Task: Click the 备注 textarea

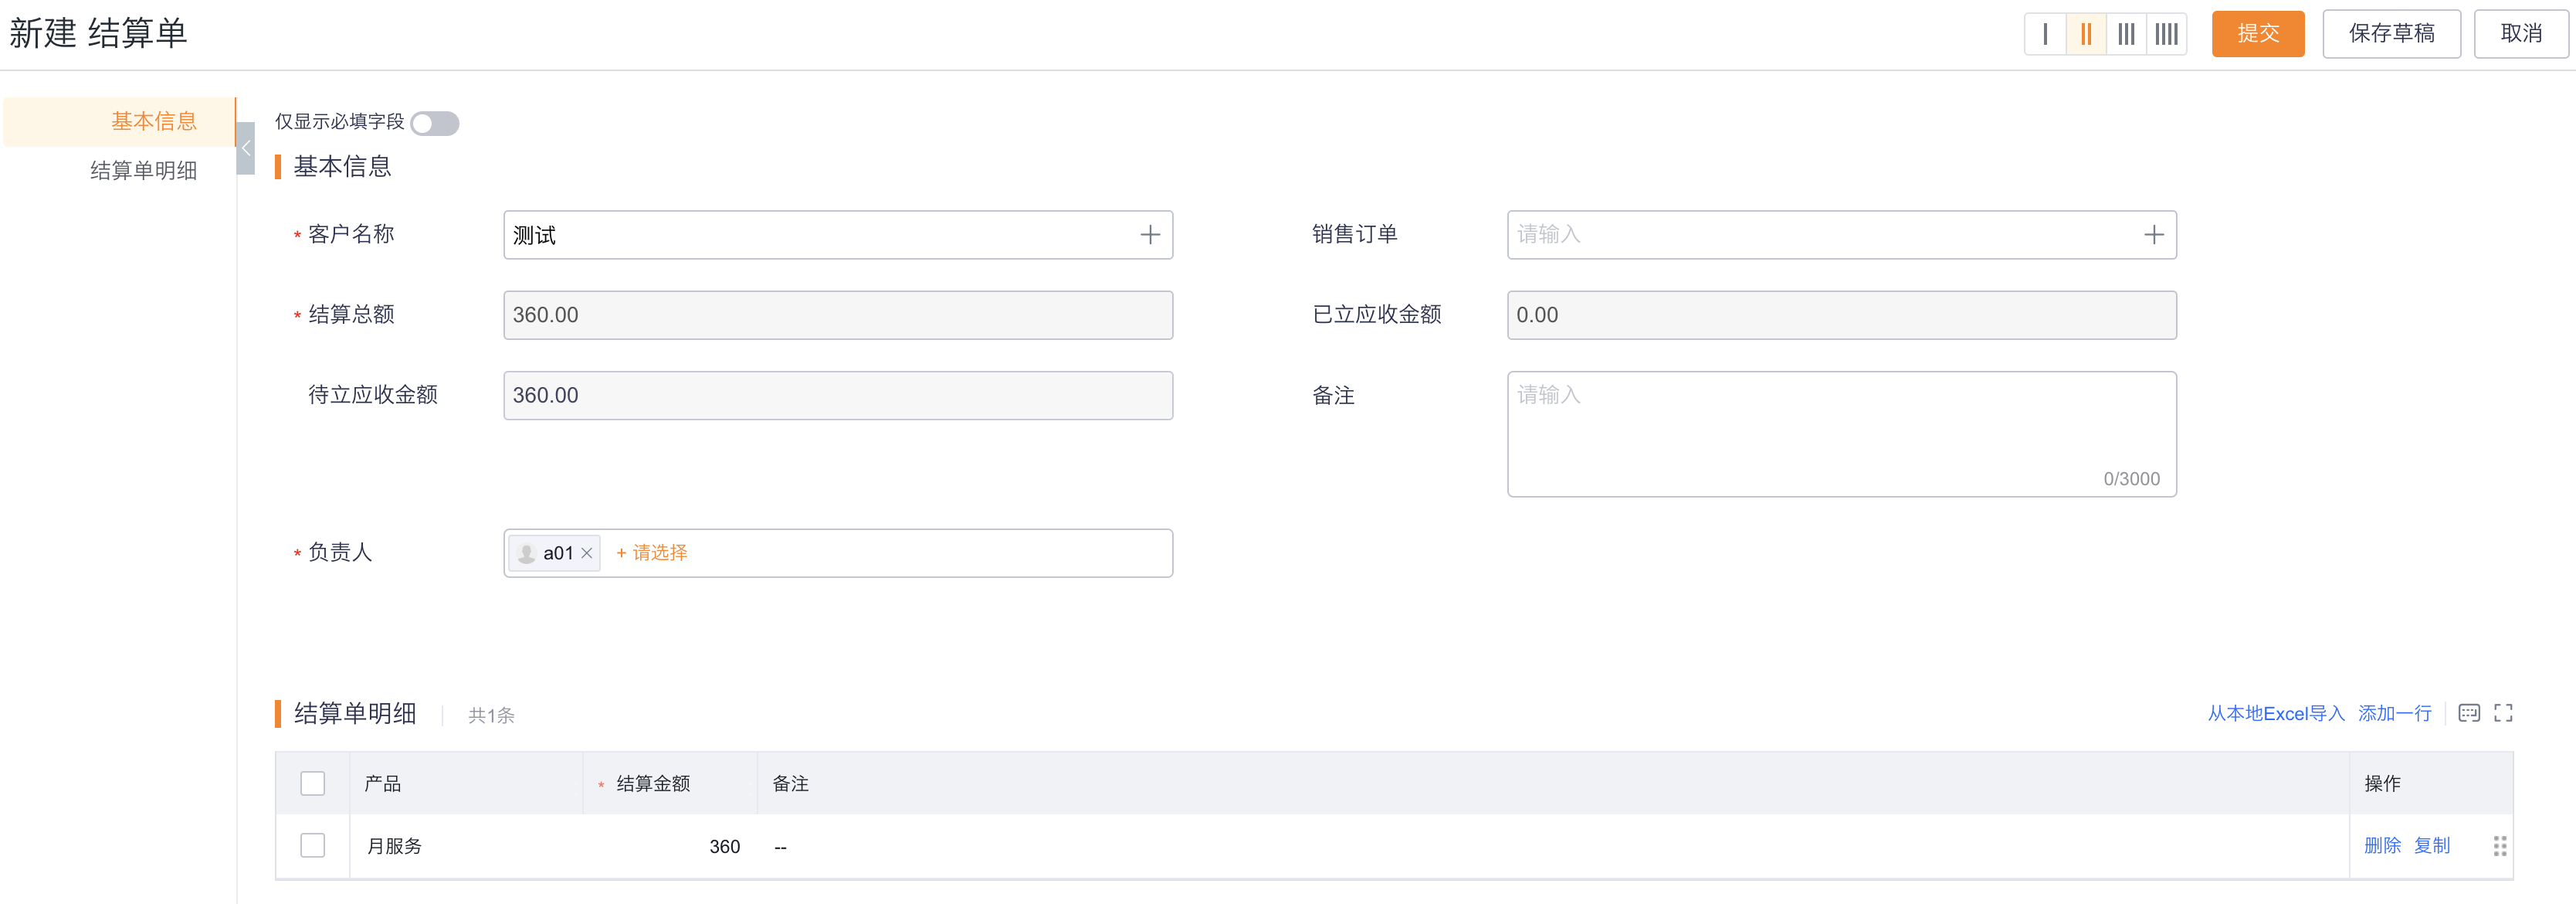Action: coord(1842,434)
